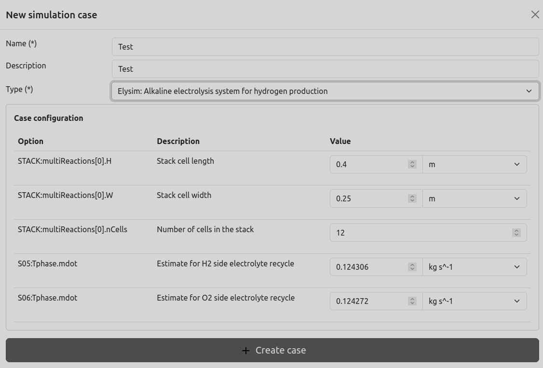Click spinner arrows on number of cells
This screenshot has width=543, height=368.
point(516,233)
